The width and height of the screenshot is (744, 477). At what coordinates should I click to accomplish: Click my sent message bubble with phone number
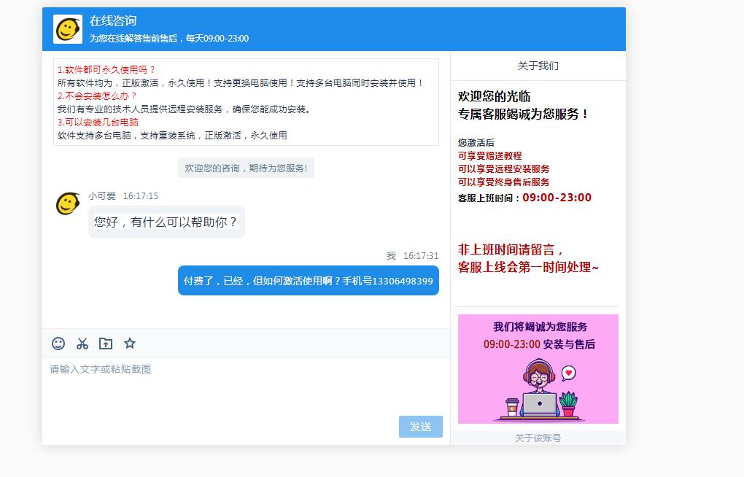(309, 281)
